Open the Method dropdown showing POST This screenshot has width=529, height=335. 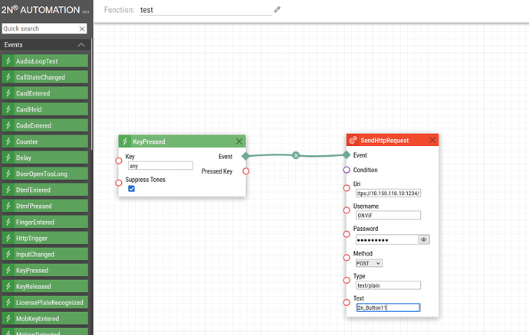coord(369,263)
